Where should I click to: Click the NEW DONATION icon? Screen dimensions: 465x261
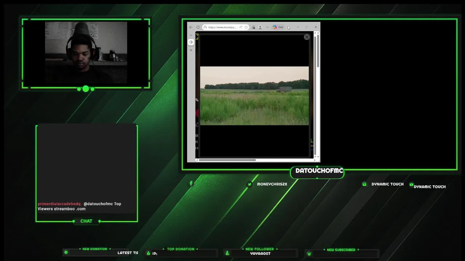click(66, 252)
